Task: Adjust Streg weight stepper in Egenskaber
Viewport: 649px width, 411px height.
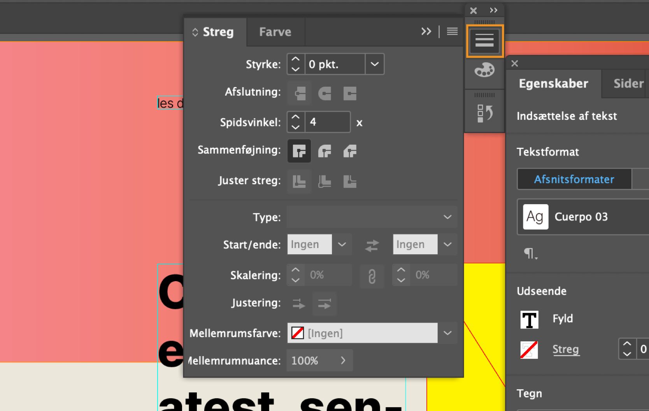Action: [627, 349]
